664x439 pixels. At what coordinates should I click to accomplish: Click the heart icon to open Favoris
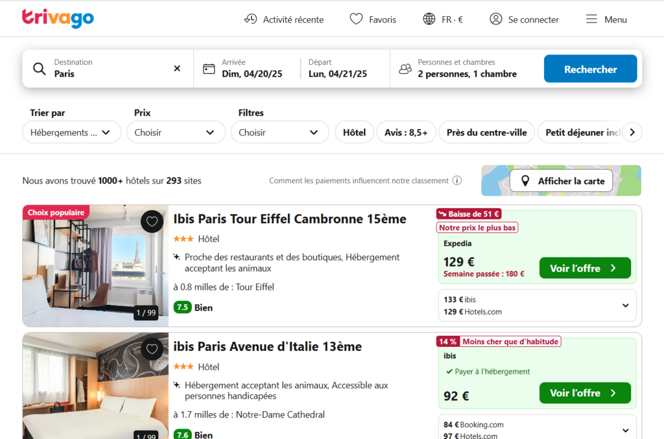(x=355, y=19)
